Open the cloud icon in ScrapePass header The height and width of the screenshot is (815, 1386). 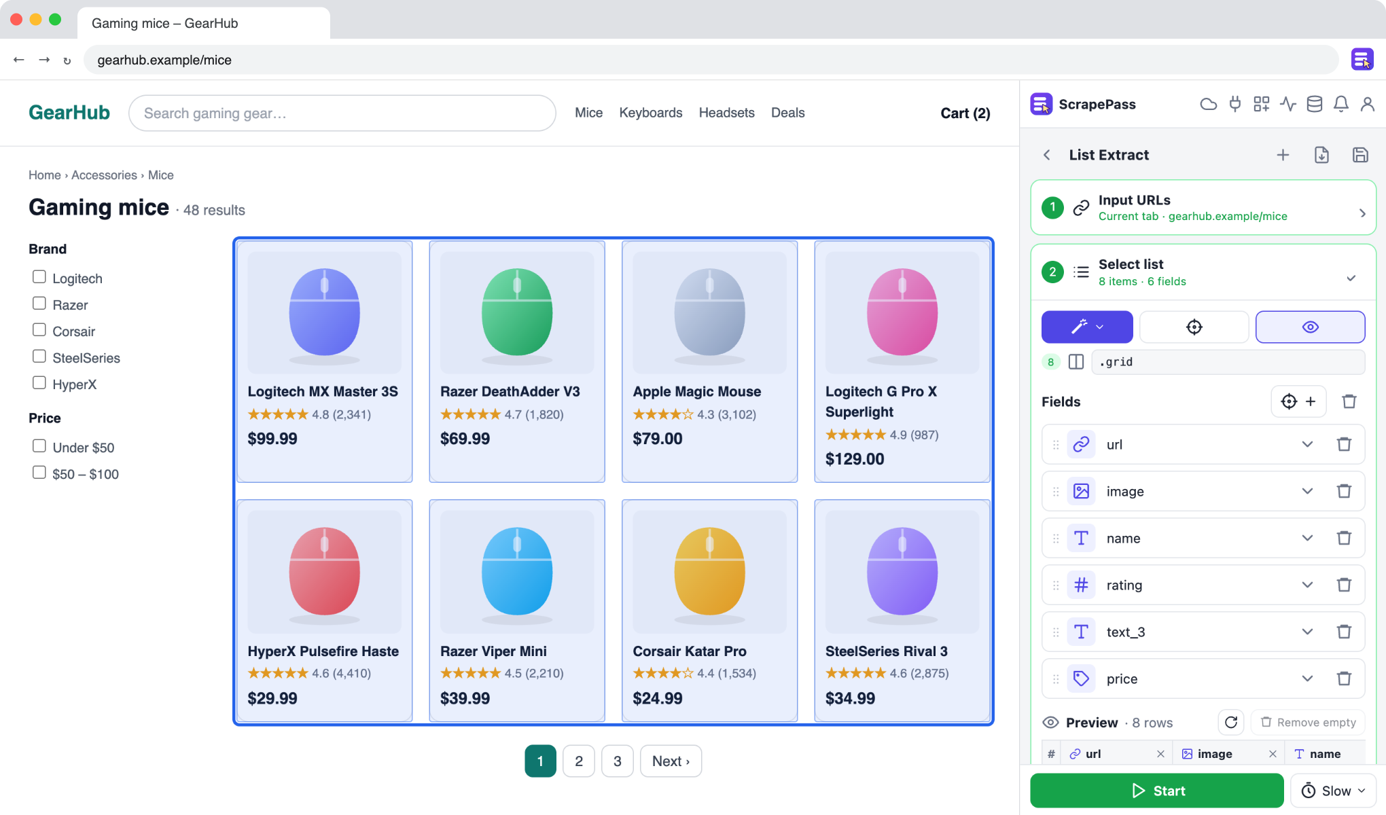[1208, 104]
